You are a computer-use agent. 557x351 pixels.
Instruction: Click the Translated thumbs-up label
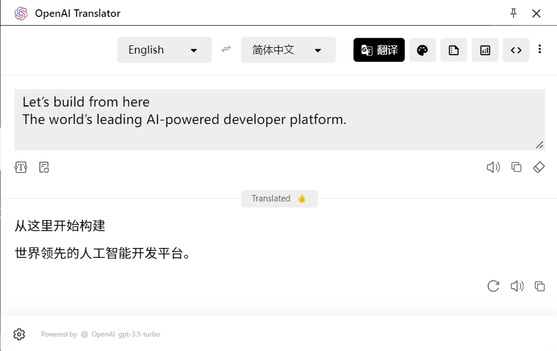pyautogui.click(x=280, y=198)
